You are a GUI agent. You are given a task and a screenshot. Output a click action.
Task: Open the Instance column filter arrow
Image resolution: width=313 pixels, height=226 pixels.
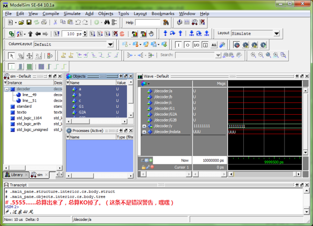pos(6,83)
